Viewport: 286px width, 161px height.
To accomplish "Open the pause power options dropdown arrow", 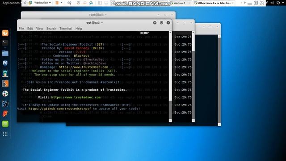I will coord(61,3).
